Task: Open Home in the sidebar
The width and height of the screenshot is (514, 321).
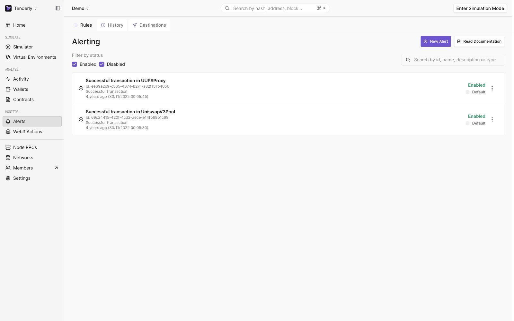Action: 32,25
